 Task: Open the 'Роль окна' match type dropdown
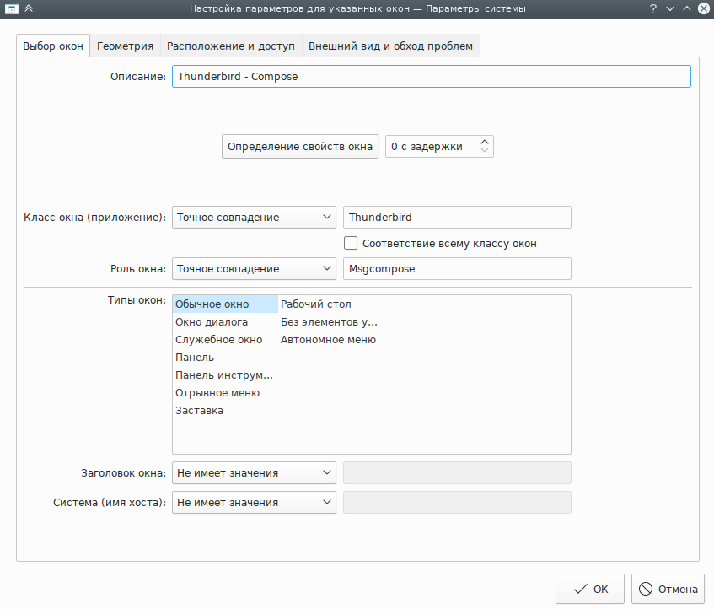point(254,269)
